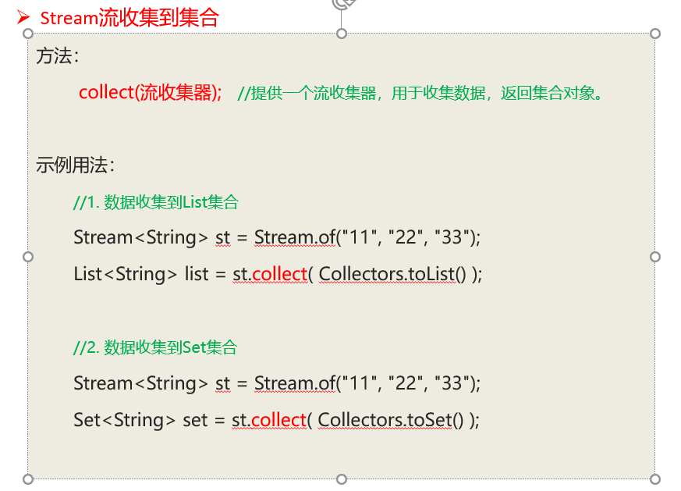Viewport: 681px width, 491px height.
Task: Click the green comment '//提供一个流收集器'
Action: (x=307, y=93)
